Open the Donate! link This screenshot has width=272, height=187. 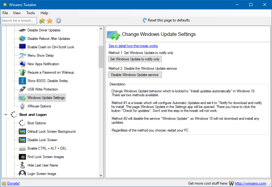pos(13,183)
